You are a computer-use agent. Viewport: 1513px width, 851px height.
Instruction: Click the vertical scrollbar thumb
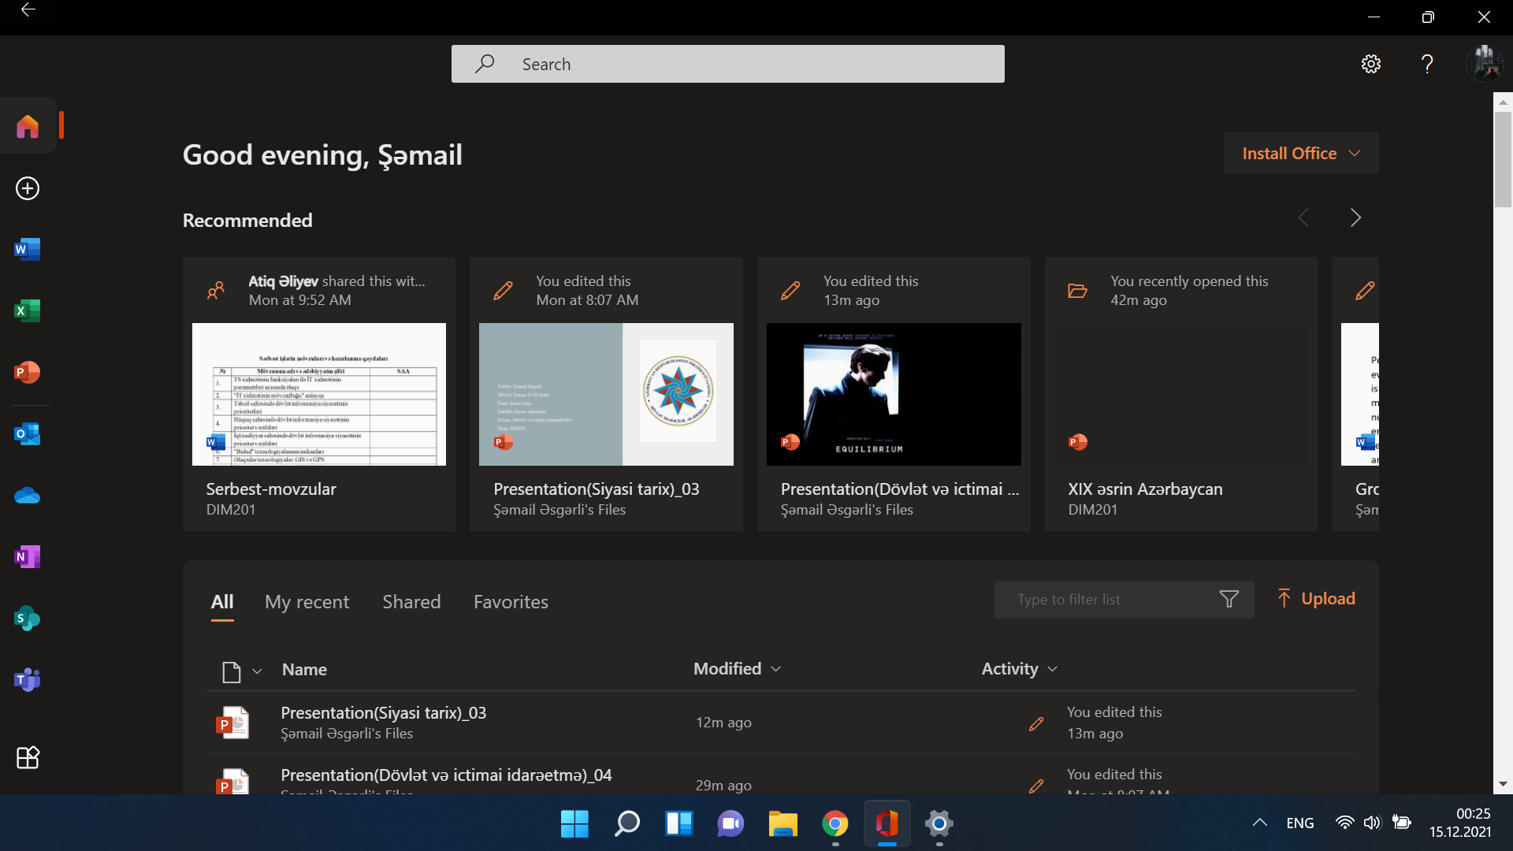click(x=1503, y=158)
